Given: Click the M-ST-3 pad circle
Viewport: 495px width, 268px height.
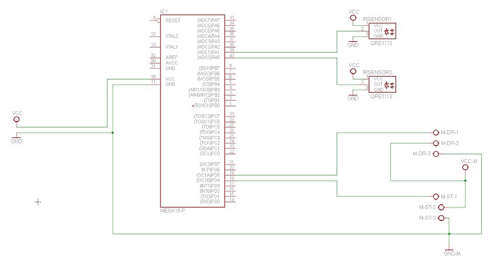Looking at the screenshot, I should (x=441, y=218).
